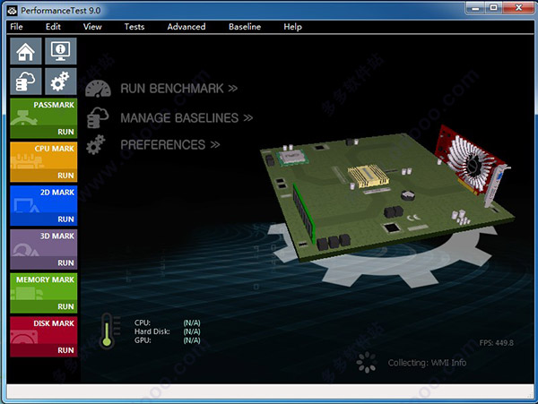
Task: Click the RUN BENCHMARK link
Action: 178,89
